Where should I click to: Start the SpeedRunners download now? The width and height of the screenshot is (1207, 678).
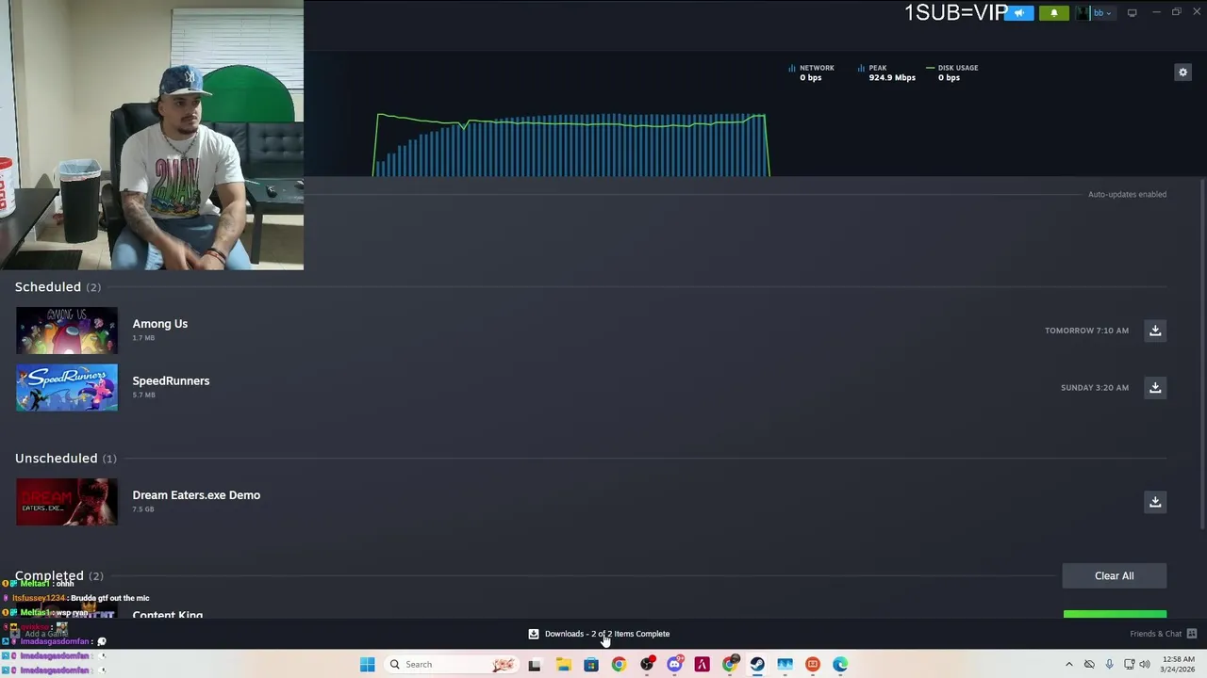point(1155,388)
